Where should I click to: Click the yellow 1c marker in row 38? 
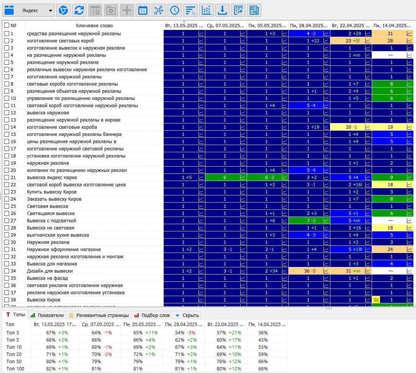[376, 300]
